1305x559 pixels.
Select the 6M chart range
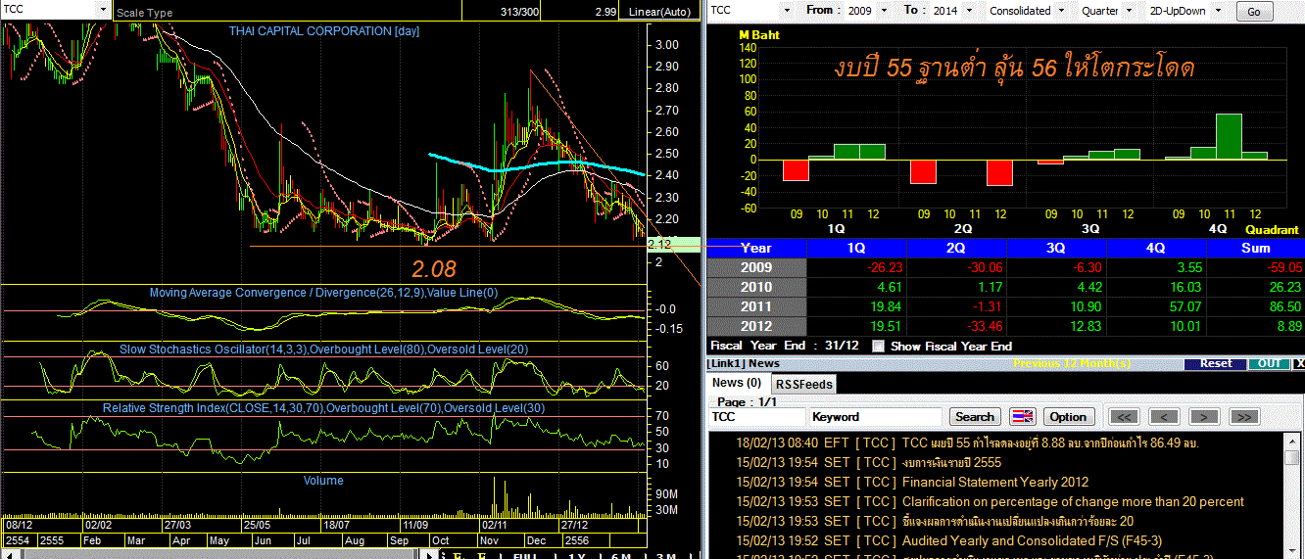(620, 555)
